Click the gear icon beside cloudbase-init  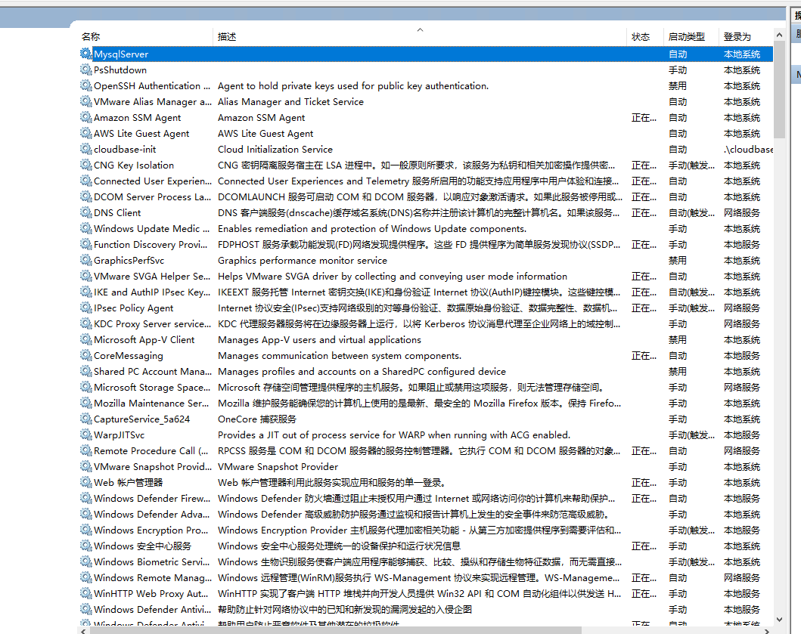click(85, 149)
